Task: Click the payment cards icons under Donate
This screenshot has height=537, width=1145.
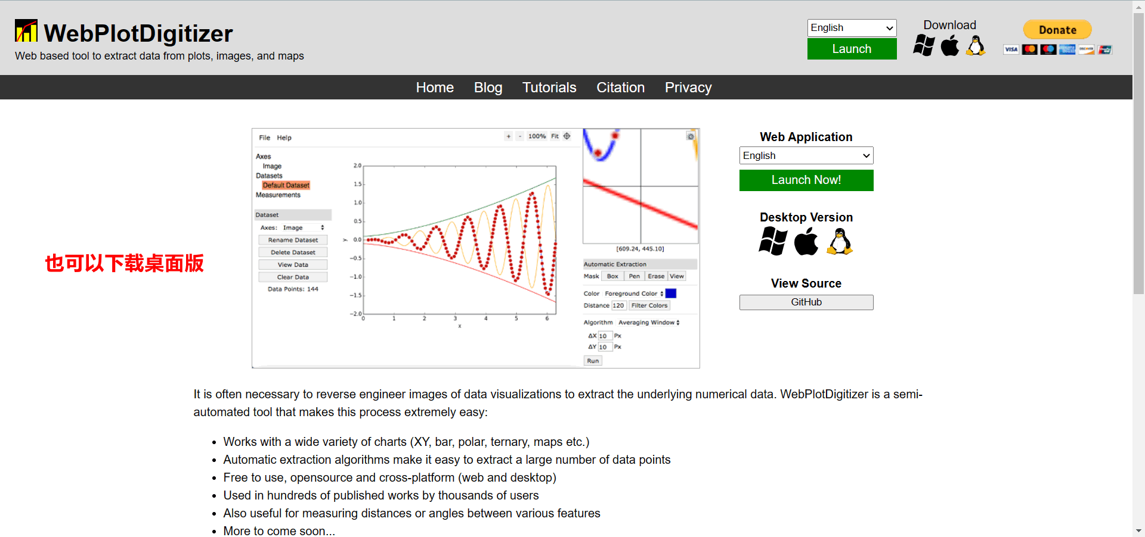Action: (x=1057, y=49)
